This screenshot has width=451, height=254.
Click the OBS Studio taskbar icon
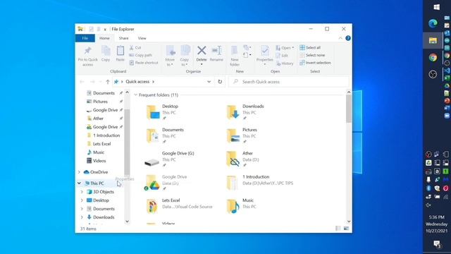(x=433, y=74)
